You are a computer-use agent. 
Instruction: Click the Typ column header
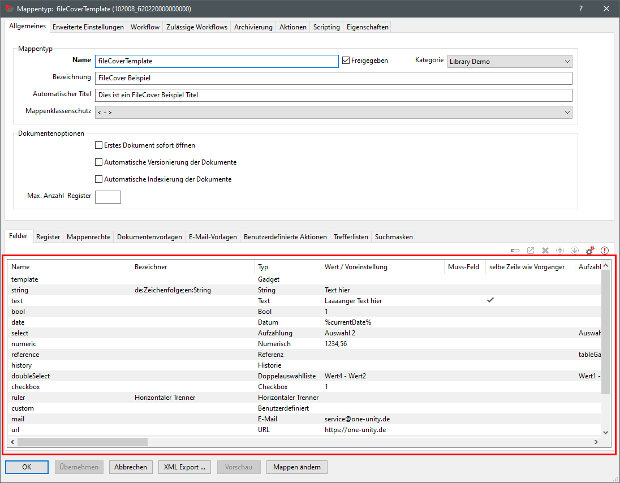tap(287, 267)
